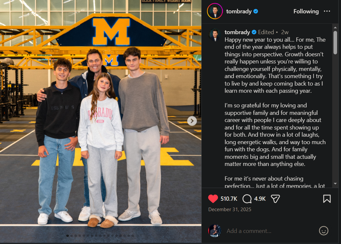341x244 pixels.
Task: Share the post with the paper plane icon
Action: pyautogui.click(x=275, y=198)
